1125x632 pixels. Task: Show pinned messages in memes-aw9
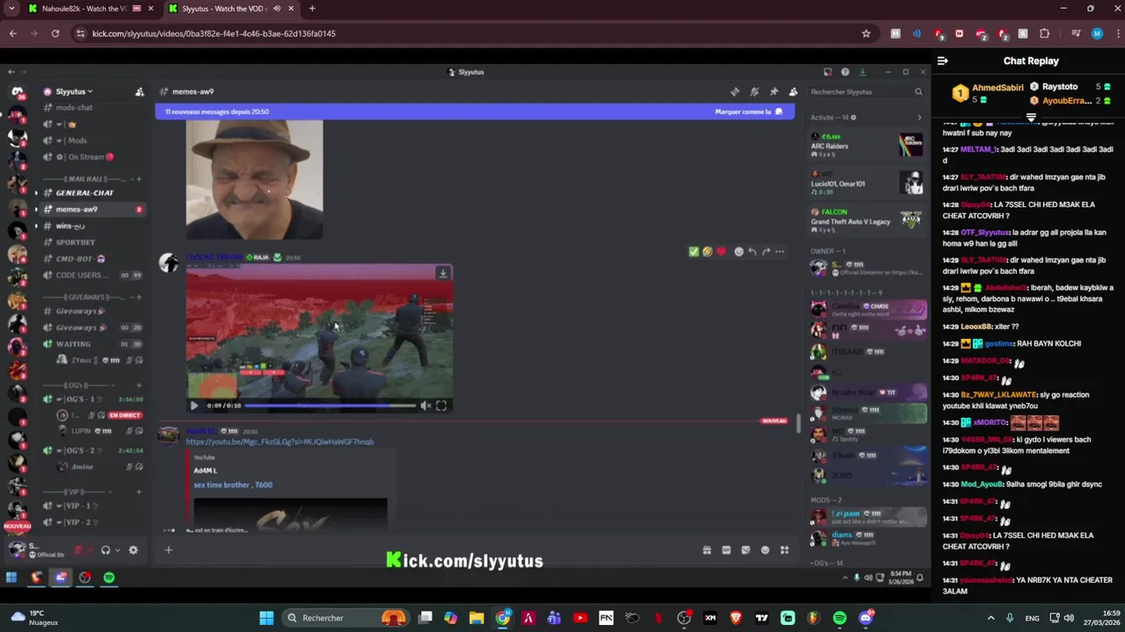pos(773,91)
